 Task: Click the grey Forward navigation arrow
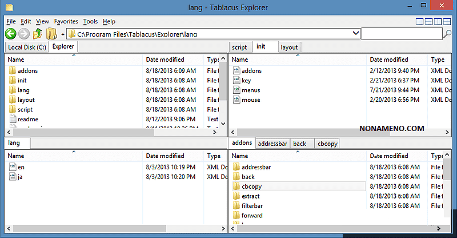tap(24, 34)
